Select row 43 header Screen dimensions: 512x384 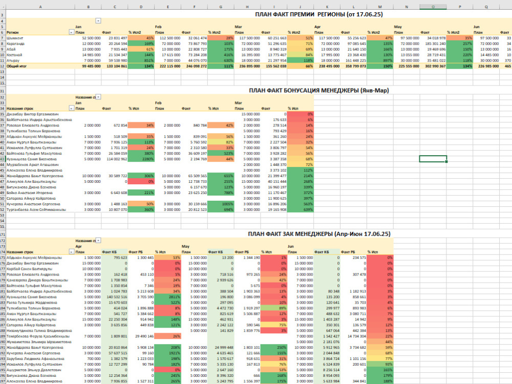(x=3, y=159)
